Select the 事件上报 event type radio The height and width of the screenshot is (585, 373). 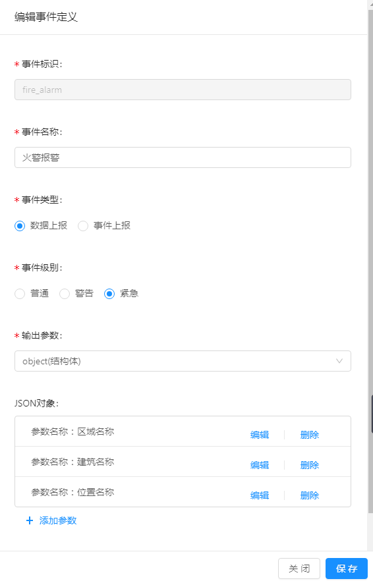coord(83,226)
